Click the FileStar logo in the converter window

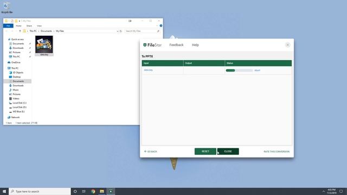click(x=152, y=45)
